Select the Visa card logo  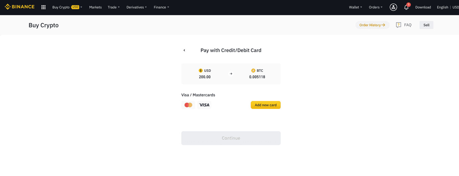coord(204,105)
